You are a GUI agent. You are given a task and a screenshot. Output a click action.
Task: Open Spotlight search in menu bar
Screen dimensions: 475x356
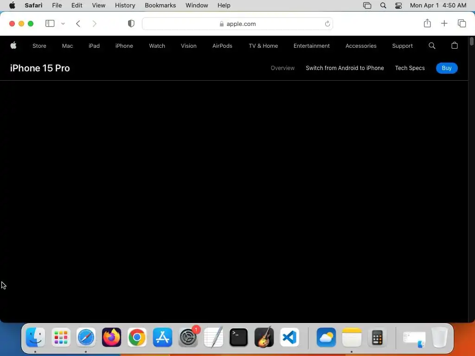(383, 5)
